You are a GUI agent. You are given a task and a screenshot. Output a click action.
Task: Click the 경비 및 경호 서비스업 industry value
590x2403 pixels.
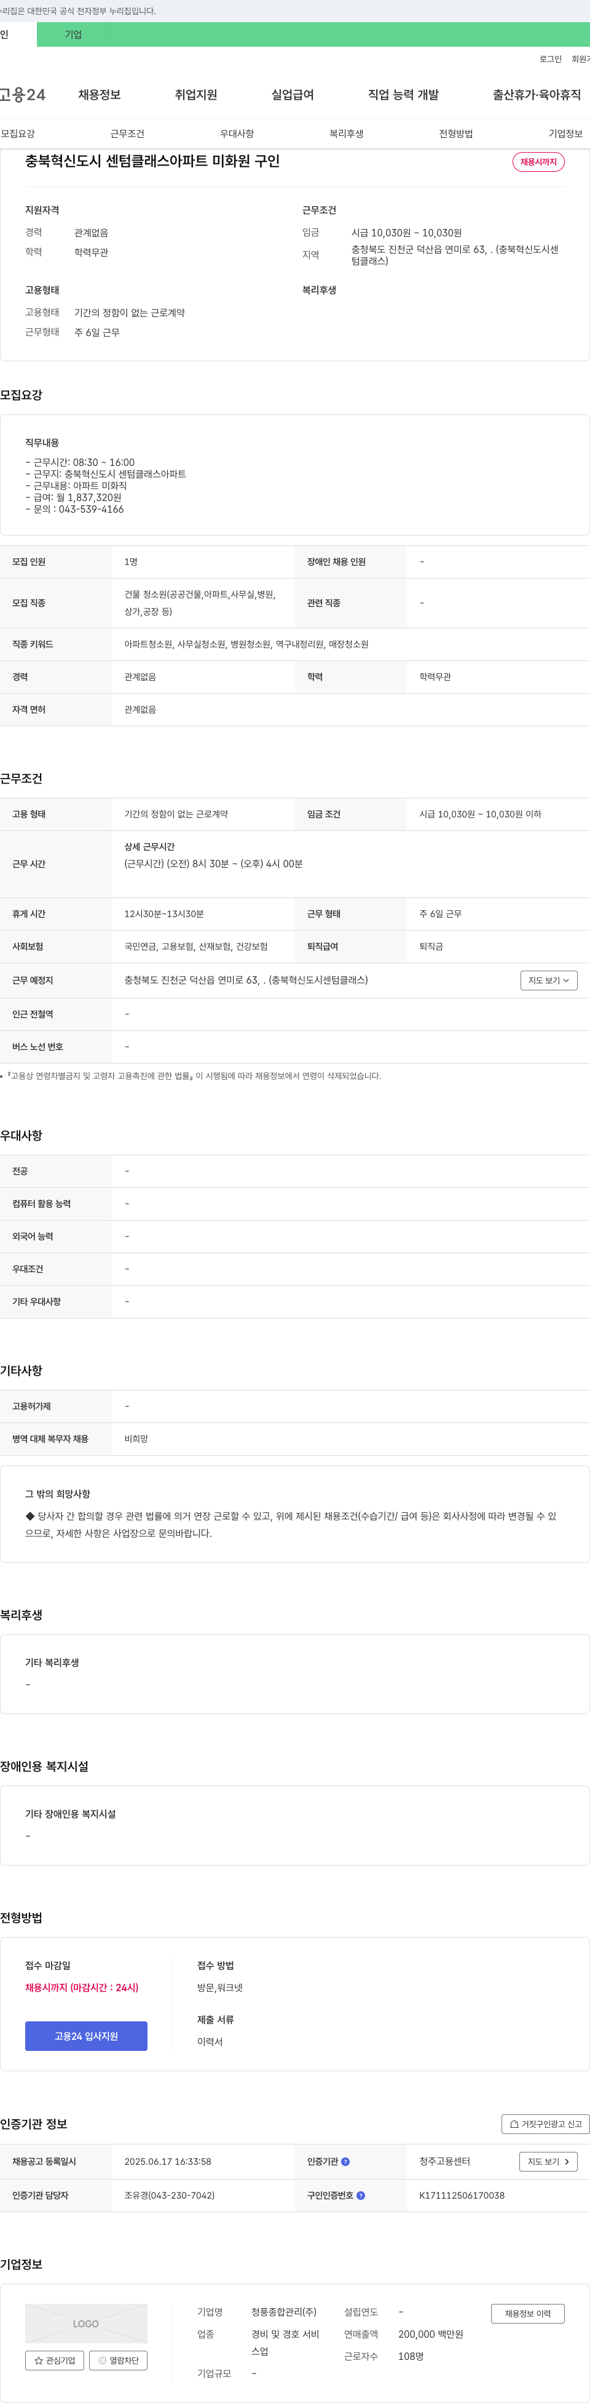(x=285, y=2342)
